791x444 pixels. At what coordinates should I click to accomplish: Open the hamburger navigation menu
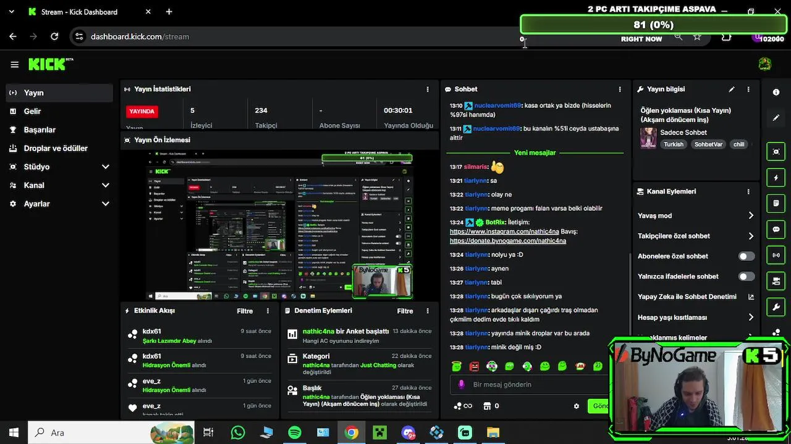pyautogui.click(x=15, y=64)
